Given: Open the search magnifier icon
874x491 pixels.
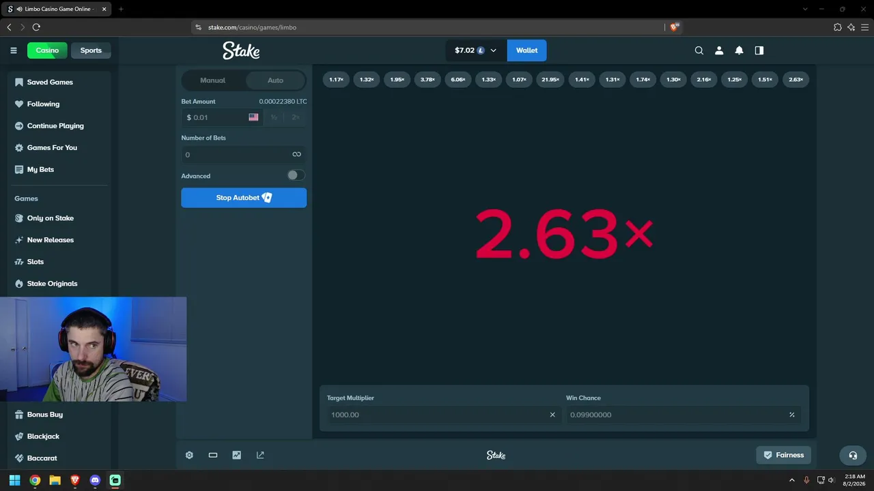Looking at the screenshot, I should 699,50.
